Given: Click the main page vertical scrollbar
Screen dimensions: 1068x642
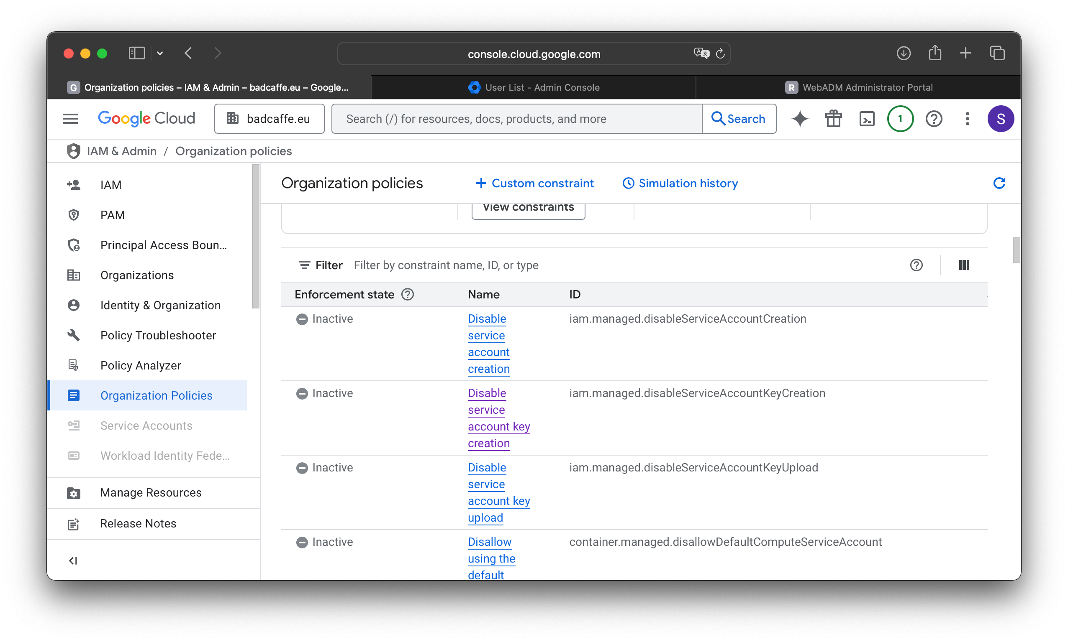Looking at the screenshot, I should [1016, 250].
